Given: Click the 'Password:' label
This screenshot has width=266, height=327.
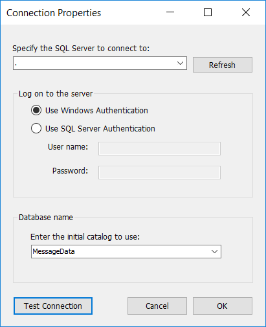Looking at the screenshot, I should [x=70, y=171].
